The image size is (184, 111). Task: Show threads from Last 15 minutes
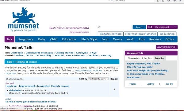(x=75, y=56)
